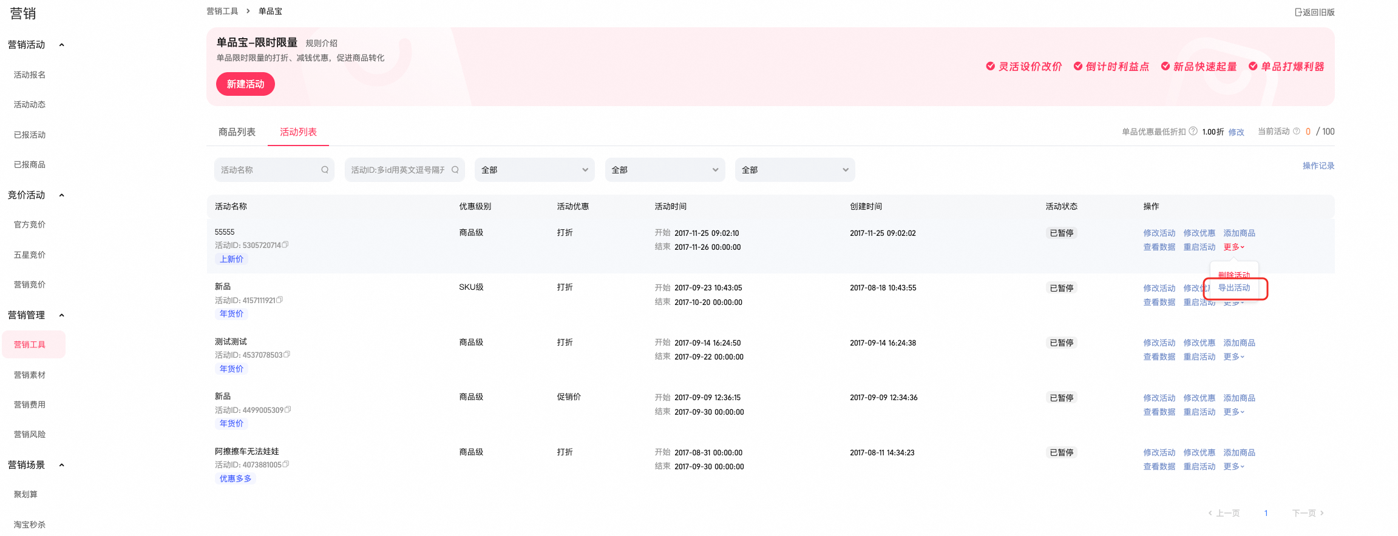1398x536 pixels.
Task: Click 添加商品 for activity ID 4499005309
Action: pyautogui.click(x=1240, y=398)
